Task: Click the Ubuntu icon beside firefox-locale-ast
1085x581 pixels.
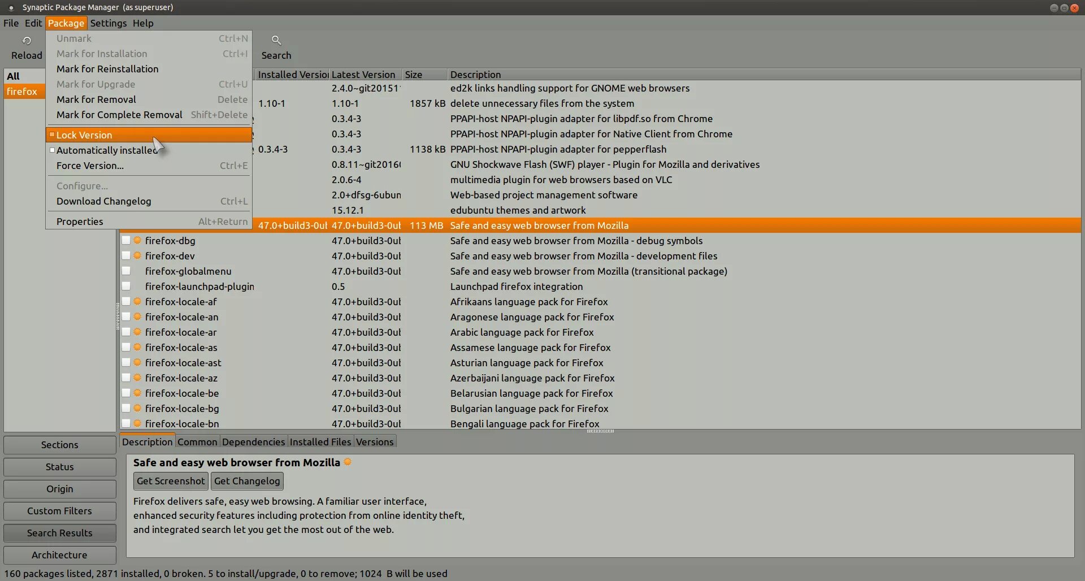Action: [137, 362]
